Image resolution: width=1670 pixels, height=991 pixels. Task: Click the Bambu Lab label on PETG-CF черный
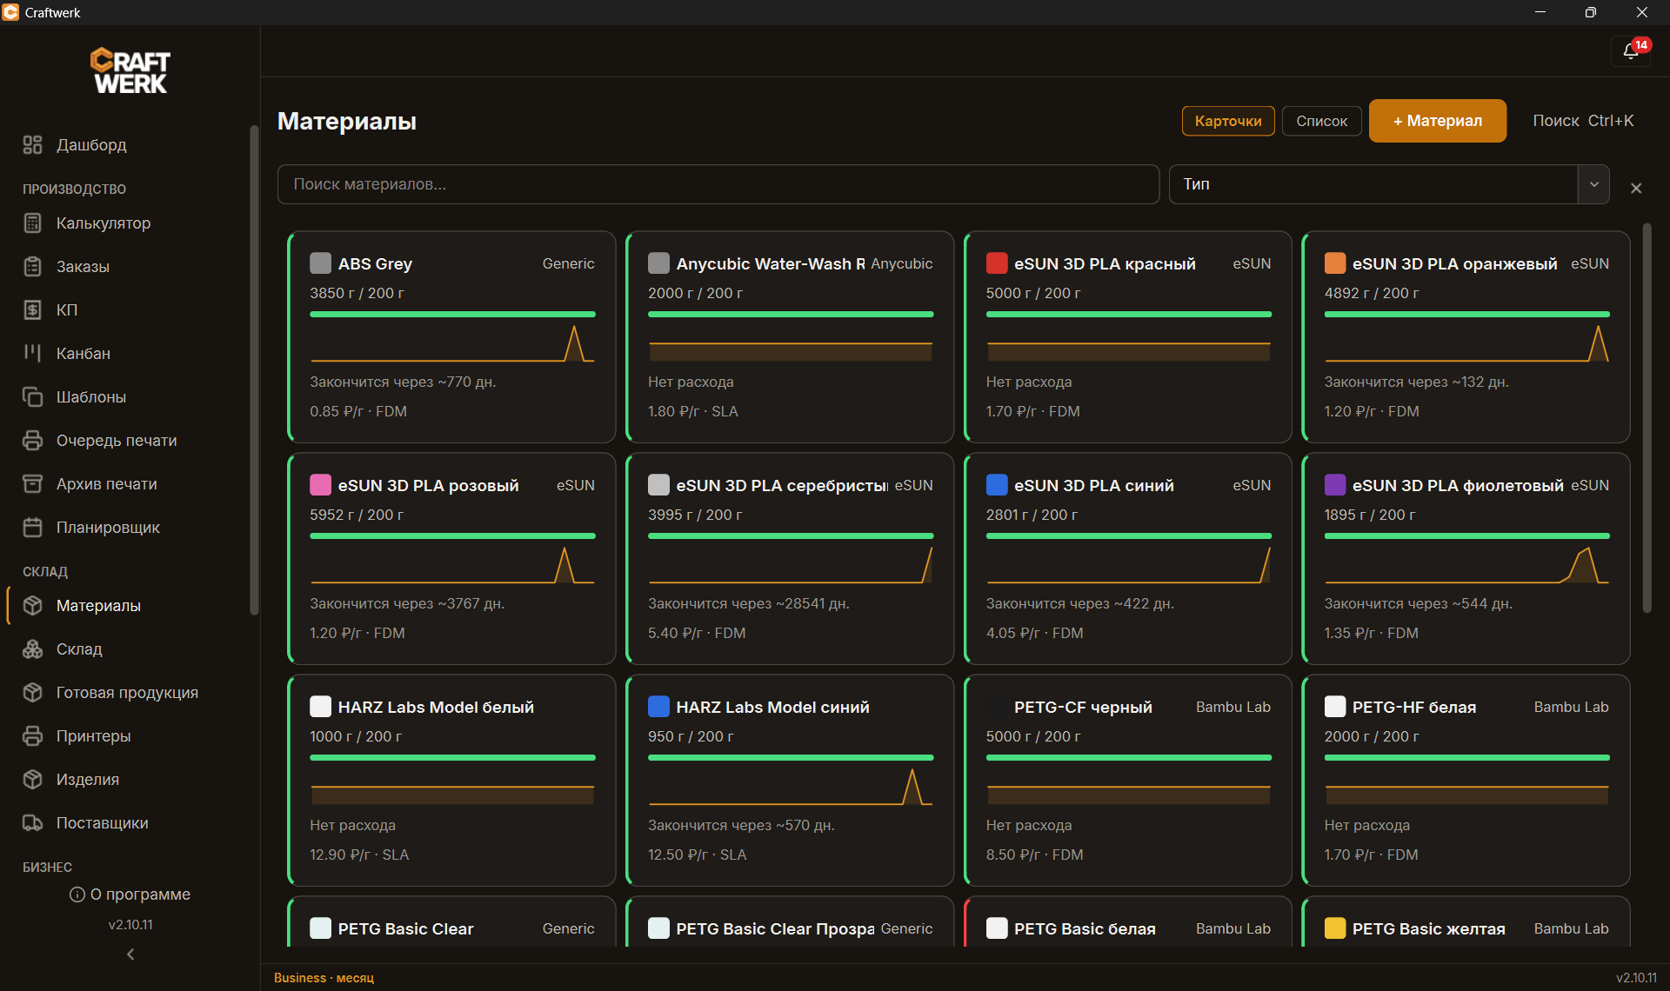coord(1232,707)
